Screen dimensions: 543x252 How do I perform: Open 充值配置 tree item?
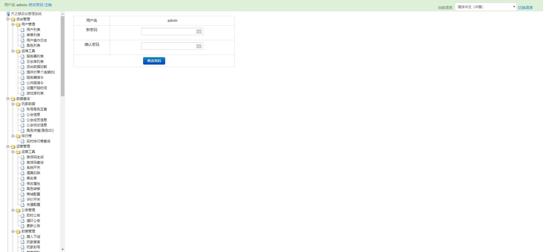[33, 205]
